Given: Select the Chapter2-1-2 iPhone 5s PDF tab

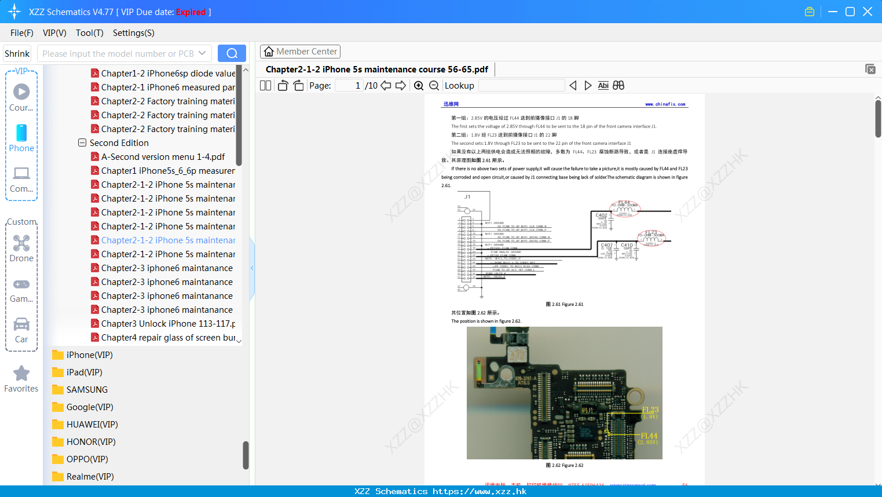Looking at the screenshot, I should (377, 69).
